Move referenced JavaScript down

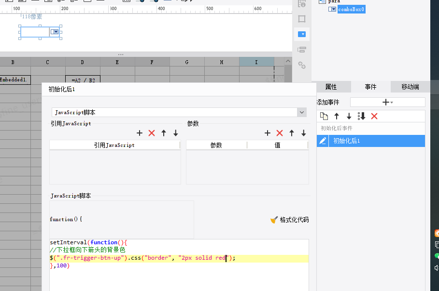[x=175, y=133]
